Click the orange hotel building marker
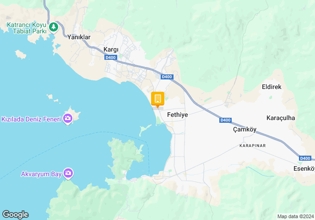The height and width of the screenshot is (220, 315). coord(157,100)
